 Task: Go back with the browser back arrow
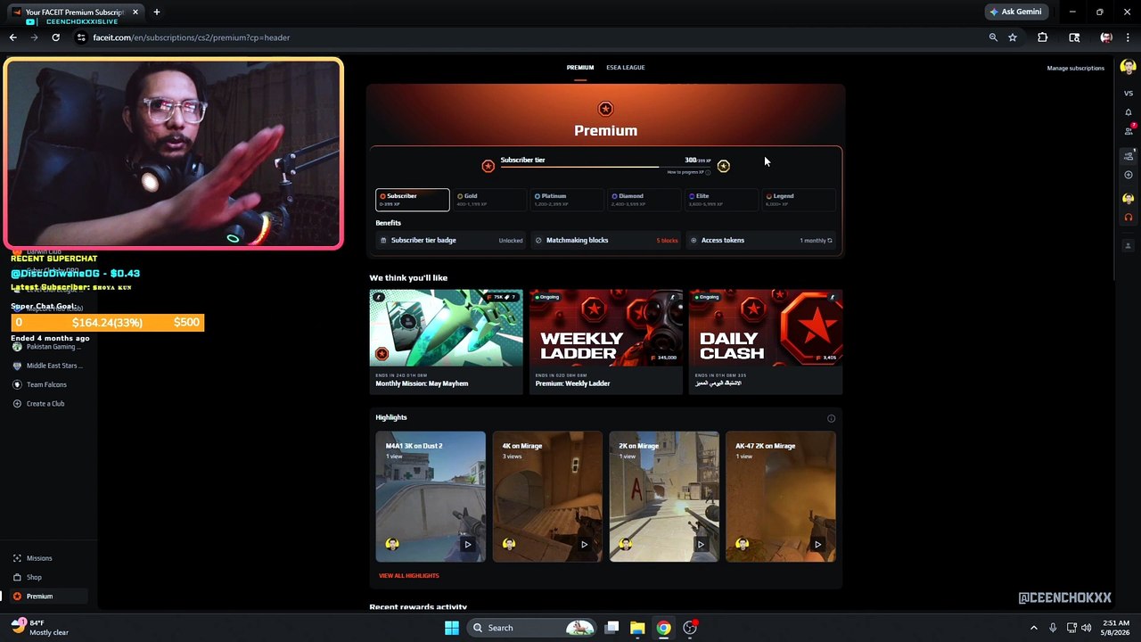coord(12,37)
